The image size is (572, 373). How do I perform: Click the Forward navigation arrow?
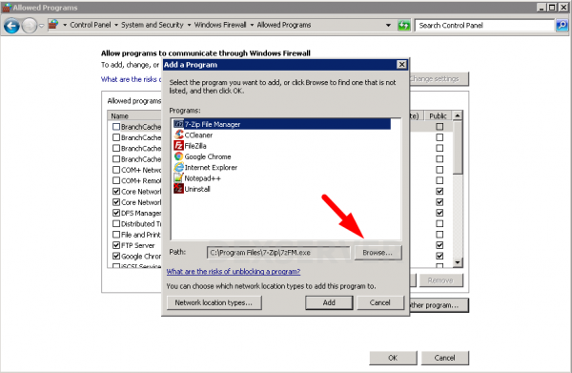pos(30,26)
